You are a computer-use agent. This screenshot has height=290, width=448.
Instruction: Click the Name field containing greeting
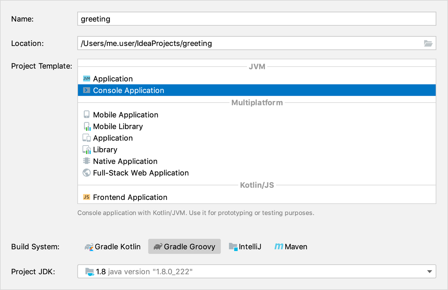click(257, 19)
